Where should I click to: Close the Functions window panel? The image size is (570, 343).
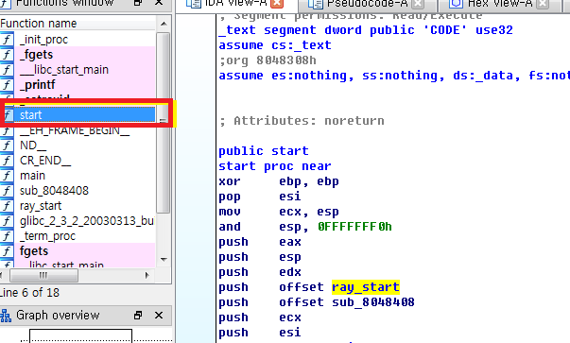159,3
